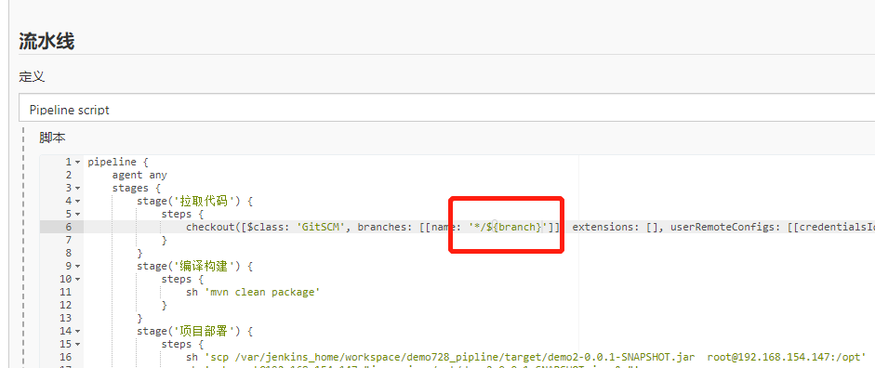The width and height of the screenshot is (875, 368).
Task: Click 'stages {' on line 3
Action: (x=137, y=188)
